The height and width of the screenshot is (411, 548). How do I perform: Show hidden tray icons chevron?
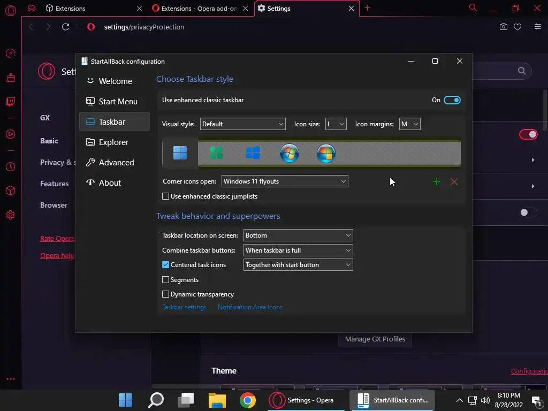pyautogui.click(x=460, y=400)
